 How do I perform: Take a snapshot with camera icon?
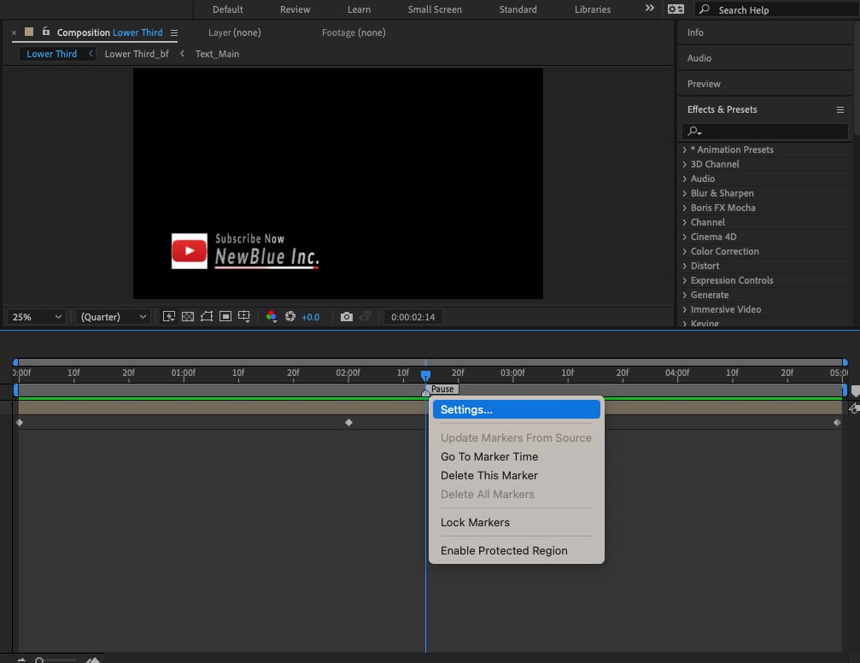(x=347, y=317)
